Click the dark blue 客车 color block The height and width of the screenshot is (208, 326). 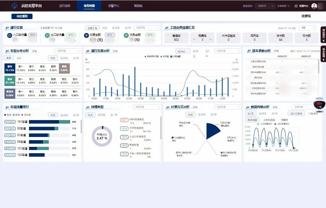(10, 68)
